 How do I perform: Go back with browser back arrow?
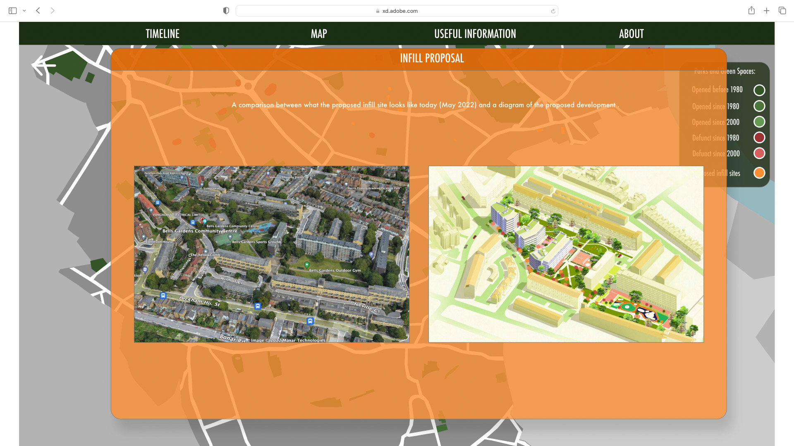pos(38,11)
